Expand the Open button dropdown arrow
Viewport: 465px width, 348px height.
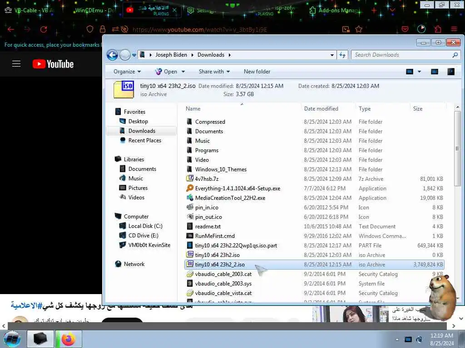point(183,72)
